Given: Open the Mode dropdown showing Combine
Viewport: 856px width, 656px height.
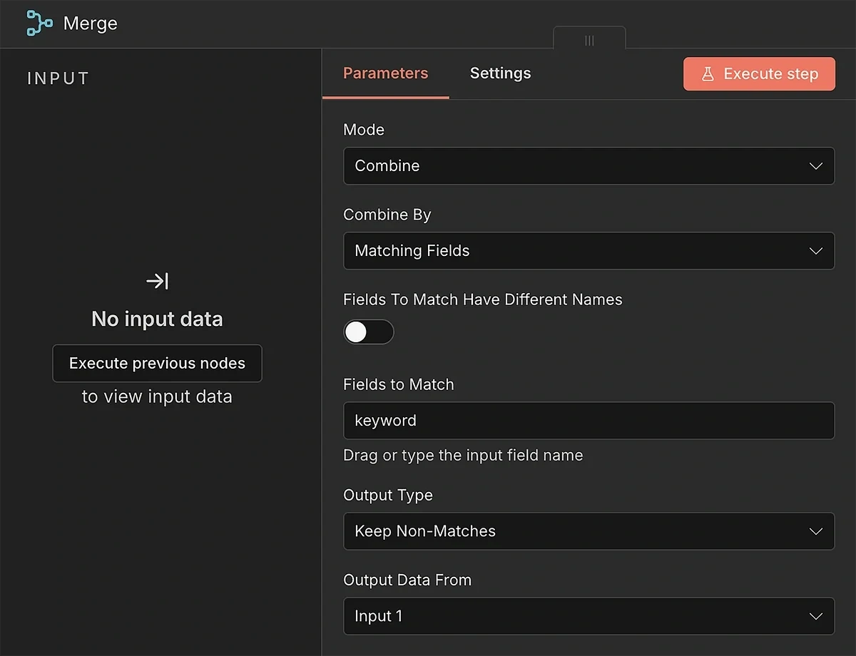Looking at the screenshot, I should tap(588, 165).
